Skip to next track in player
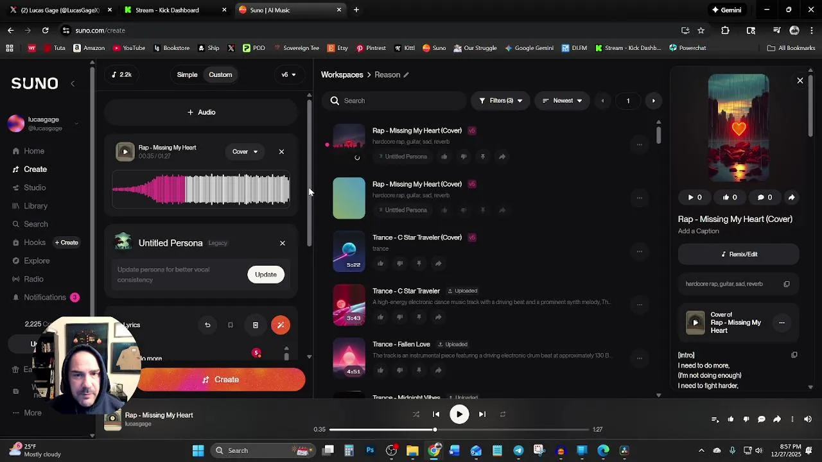This screenshot has width=822, height=462. click(x=482, y=415)
